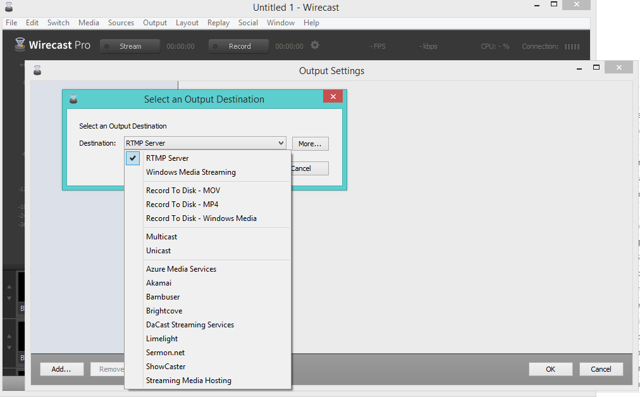Toggle the Stream broadcast button
The image size is (640, 397).
tap(129, 46)
